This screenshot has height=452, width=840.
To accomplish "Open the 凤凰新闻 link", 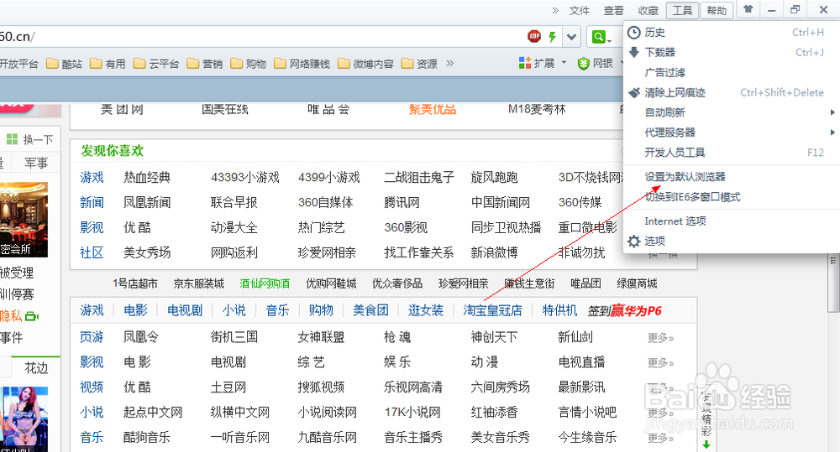I will (x=147, y=202).
